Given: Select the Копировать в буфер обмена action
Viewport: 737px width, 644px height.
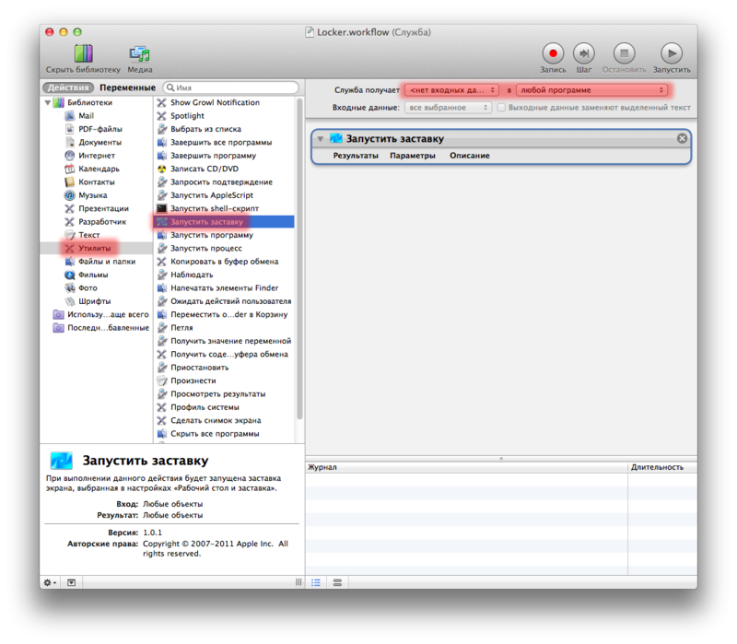Looking at the screenshot, I should pyautogui.click(x=224, y=262).
